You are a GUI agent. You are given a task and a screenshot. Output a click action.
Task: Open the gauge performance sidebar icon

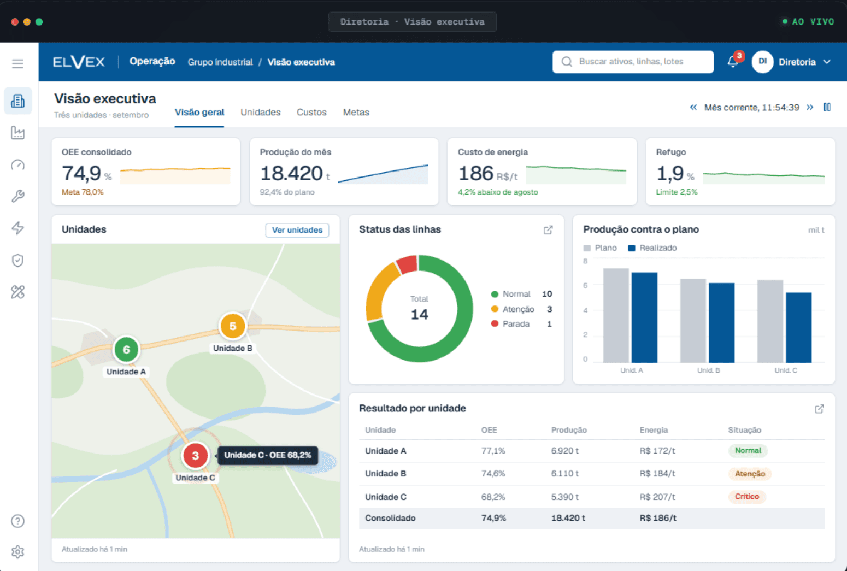(x=17, y=164)
